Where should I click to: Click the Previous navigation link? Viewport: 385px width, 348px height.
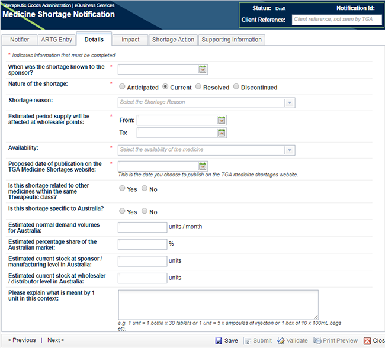pyautogui.click(x=22, y=340)
